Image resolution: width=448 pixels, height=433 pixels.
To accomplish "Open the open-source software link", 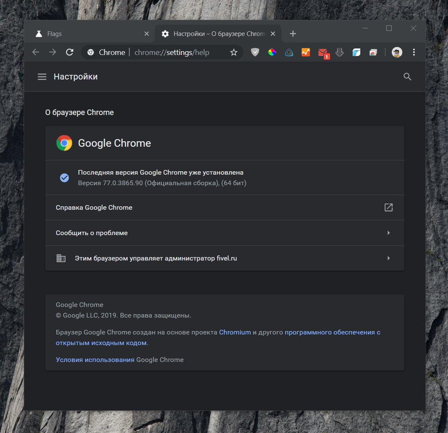I will [218, 337].
